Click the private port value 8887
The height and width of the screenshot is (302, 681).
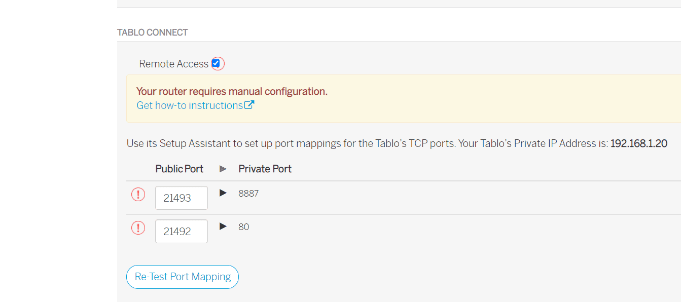click(248, 194)
